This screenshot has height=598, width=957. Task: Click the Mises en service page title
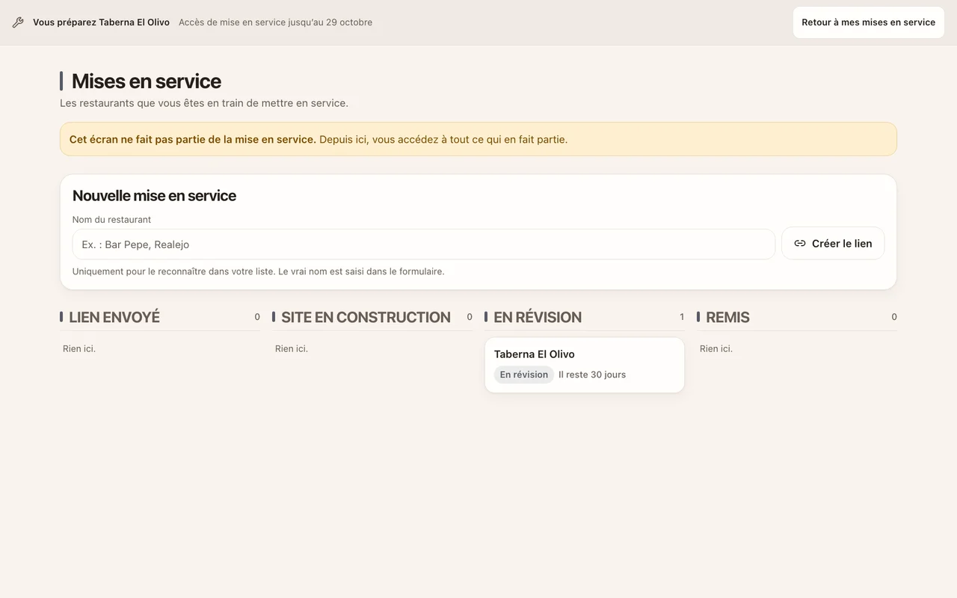147,81
